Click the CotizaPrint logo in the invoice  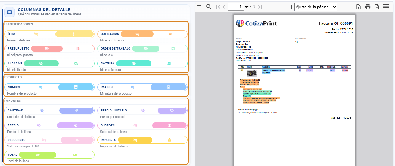[257, 23]
